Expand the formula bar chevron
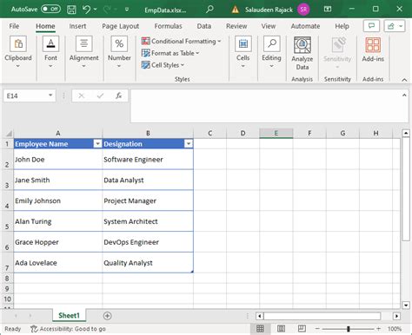Screen dimensions: 412x335 [x=404, y=95]
